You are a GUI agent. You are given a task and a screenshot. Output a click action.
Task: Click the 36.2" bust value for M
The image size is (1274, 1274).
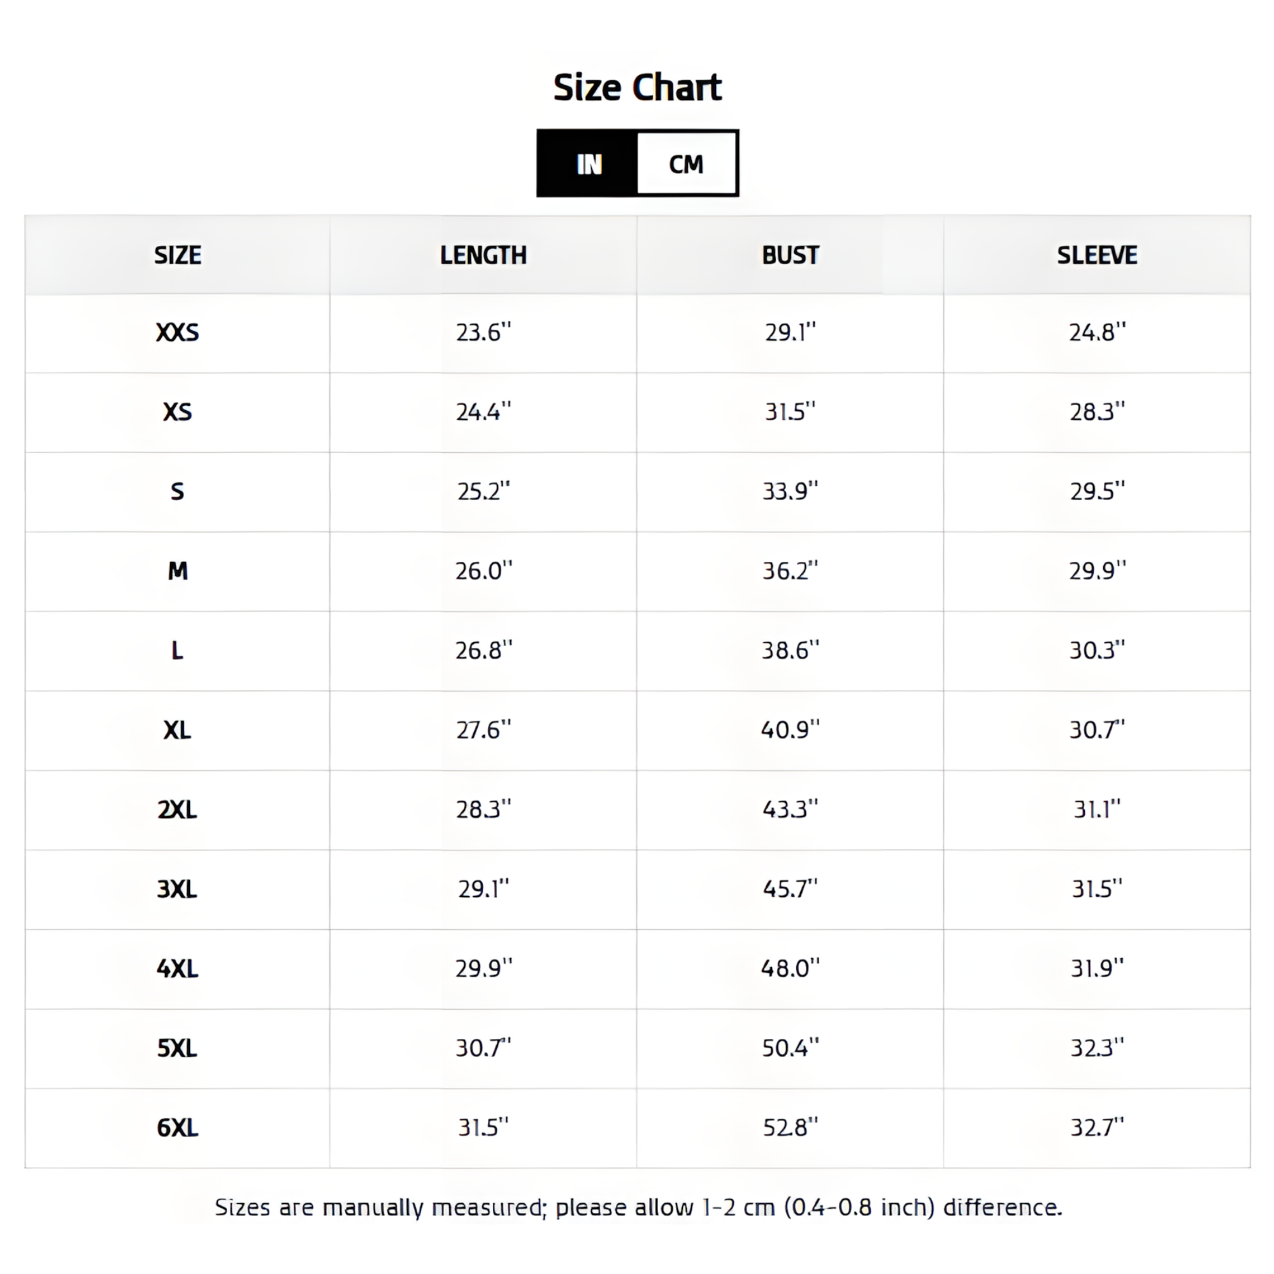point(790,571)
